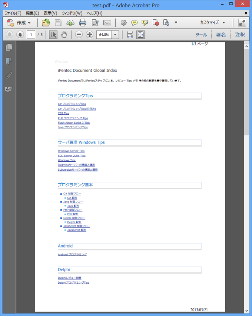Add a sticky note comment
This screenshot has width=252, height=316.
(134, 23)
